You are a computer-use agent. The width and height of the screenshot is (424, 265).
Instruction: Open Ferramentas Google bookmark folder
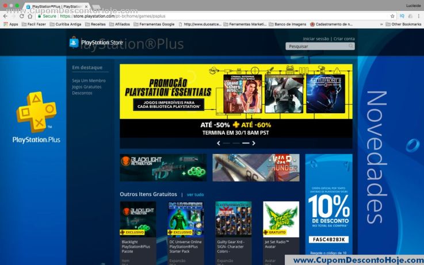click(x=154, y=24)
